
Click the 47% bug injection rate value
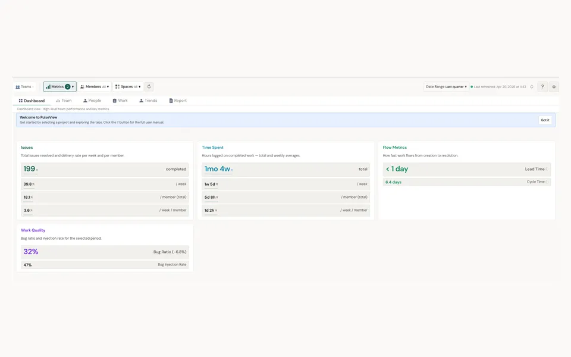[x=28, y=265]
